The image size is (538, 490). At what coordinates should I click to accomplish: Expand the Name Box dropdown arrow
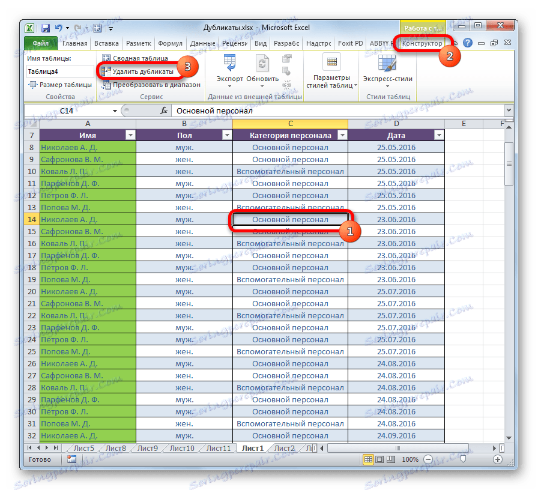tap(116, 110)
